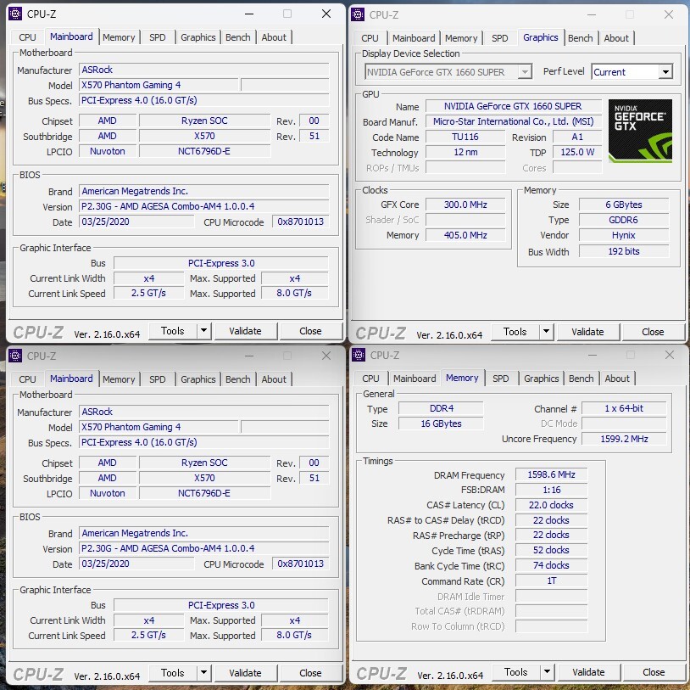Click the Close button in the Memory window
690x690 pixels.
[x=654, y=672]
